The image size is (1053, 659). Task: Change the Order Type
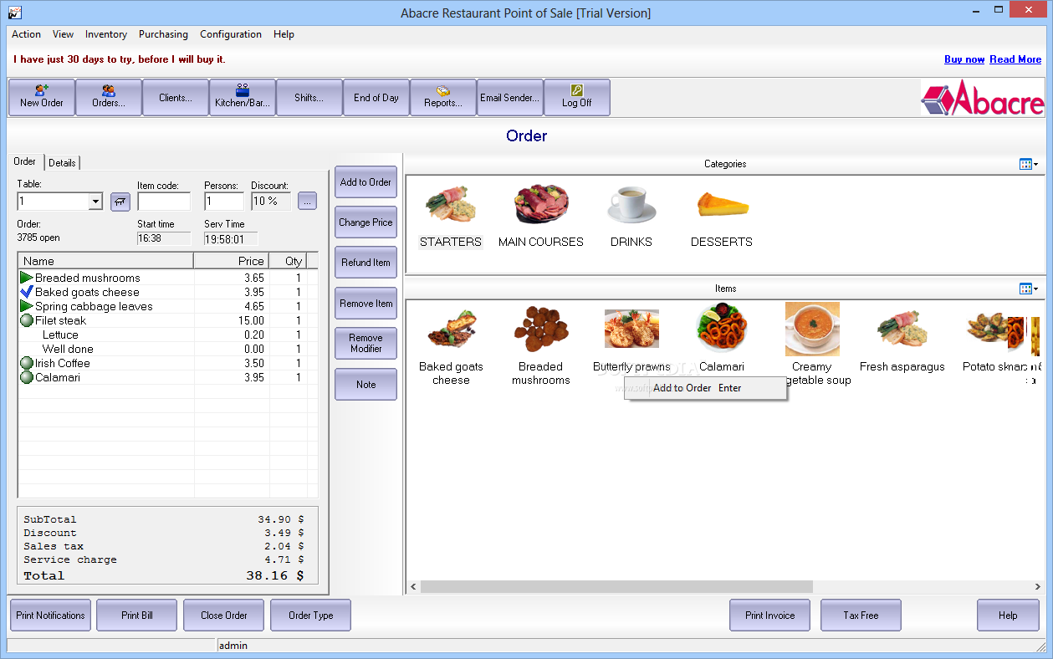click(311, 616)
